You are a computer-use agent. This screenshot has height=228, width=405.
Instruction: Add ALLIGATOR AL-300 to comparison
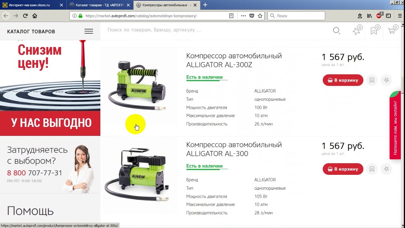[386, 169]
